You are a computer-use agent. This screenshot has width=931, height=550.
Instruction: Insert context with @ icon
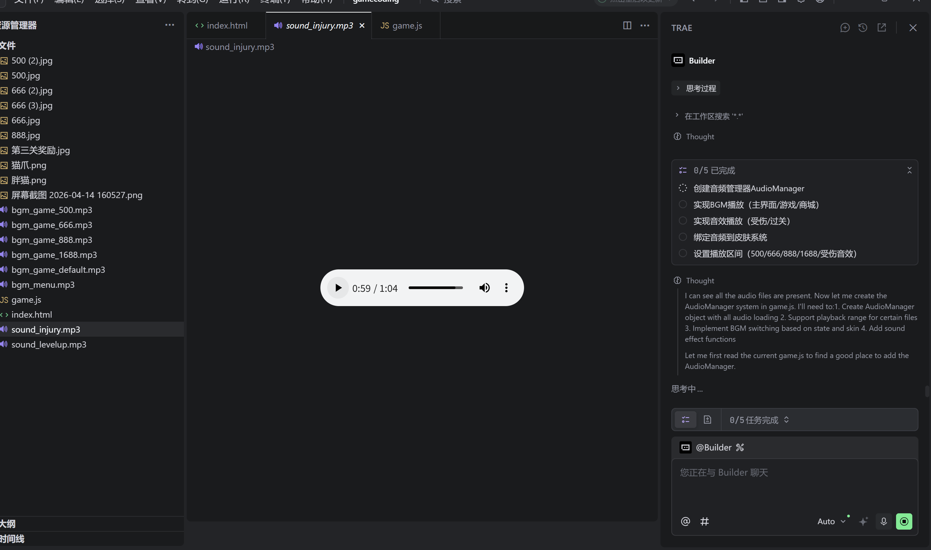[685, 521]
